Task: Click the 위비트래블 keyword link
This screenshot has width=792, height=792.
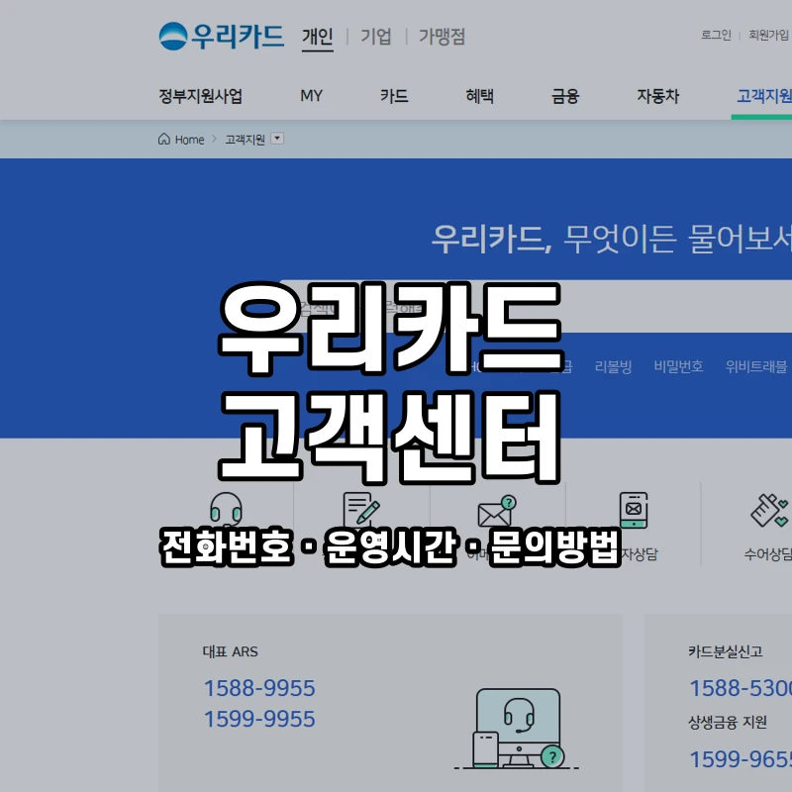Action: pos(756,366)
